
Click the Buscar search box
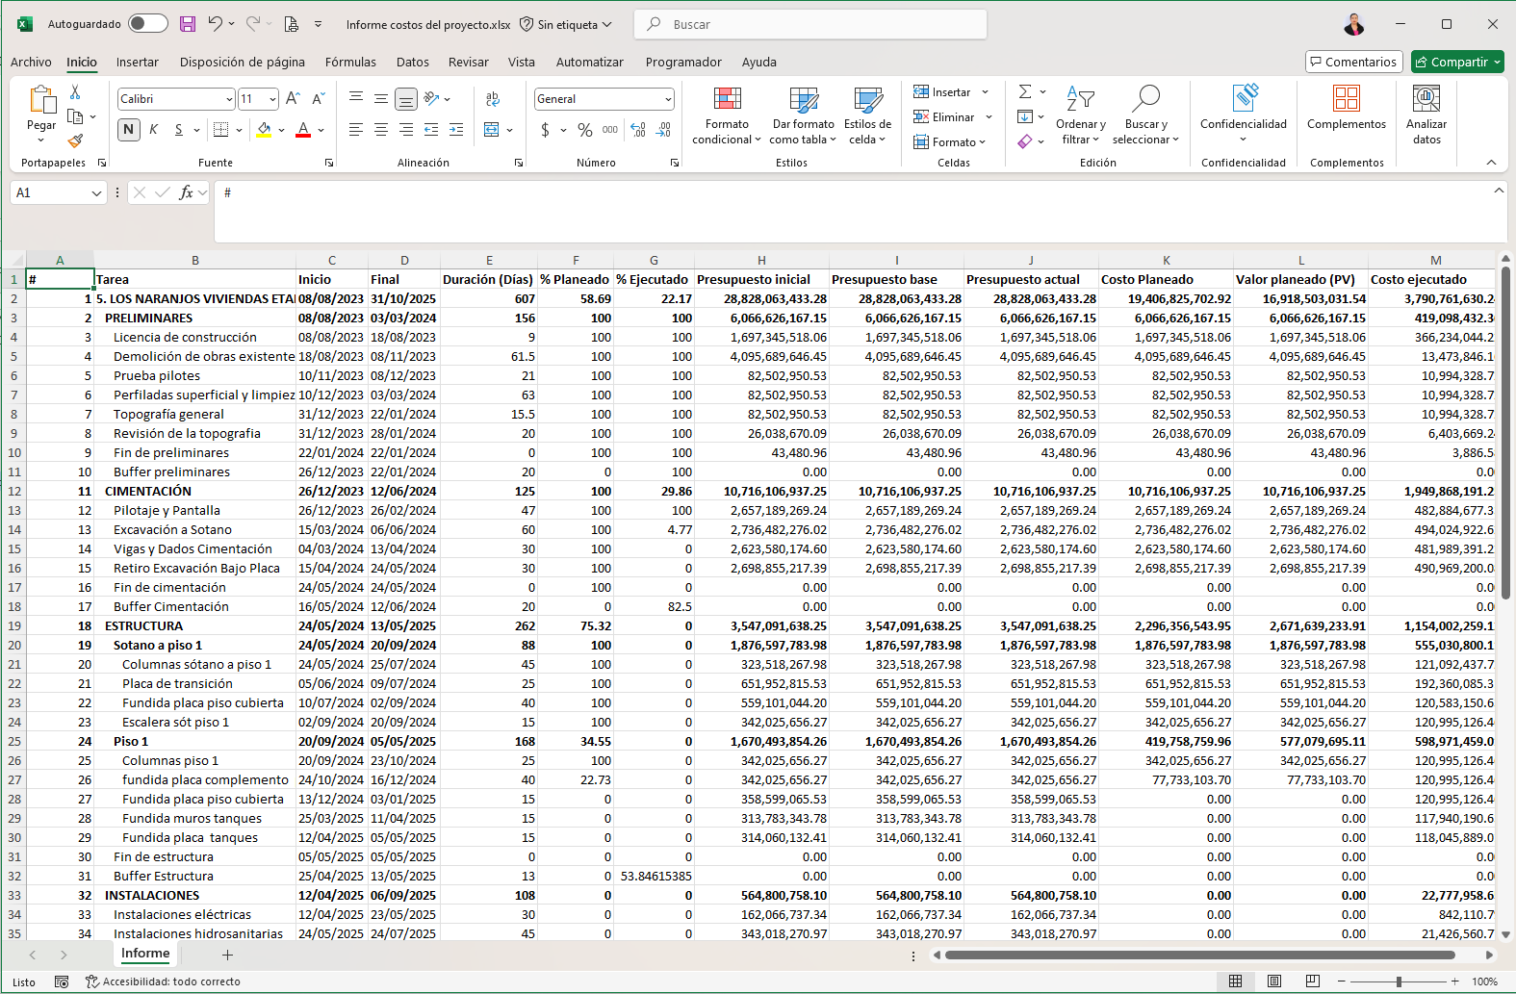[810, 24]
